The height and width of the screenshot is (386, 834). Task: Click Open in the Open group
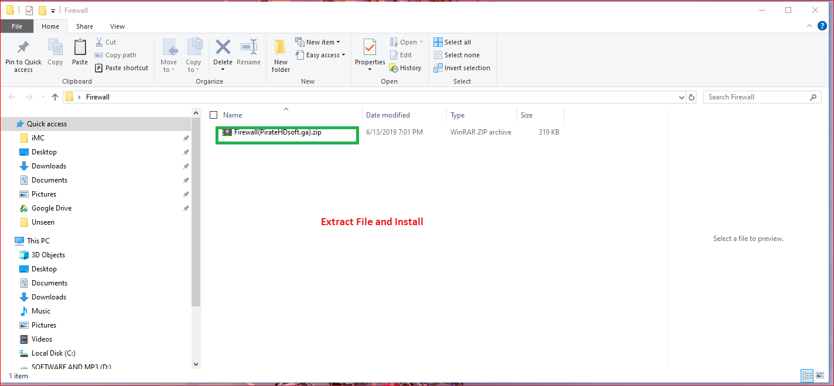click(406, 42)
